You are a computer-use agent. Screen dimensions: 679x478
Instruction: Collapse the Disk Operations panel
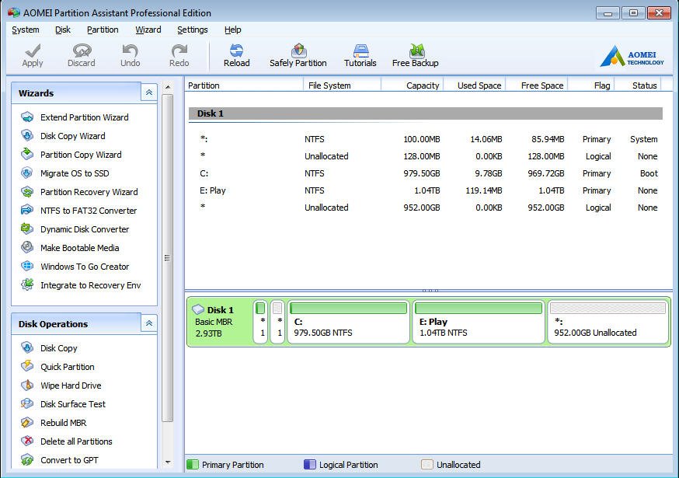click(x=149, y=323)
